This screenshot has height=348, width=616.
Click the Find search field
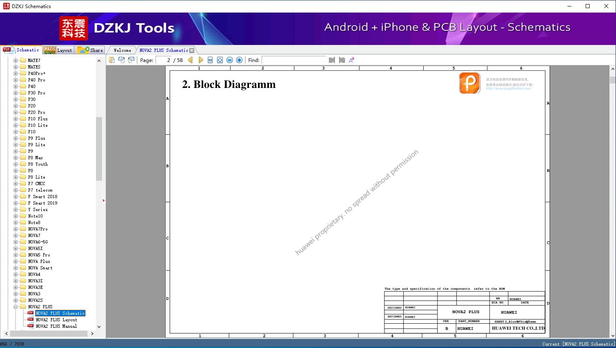(294, 60)
